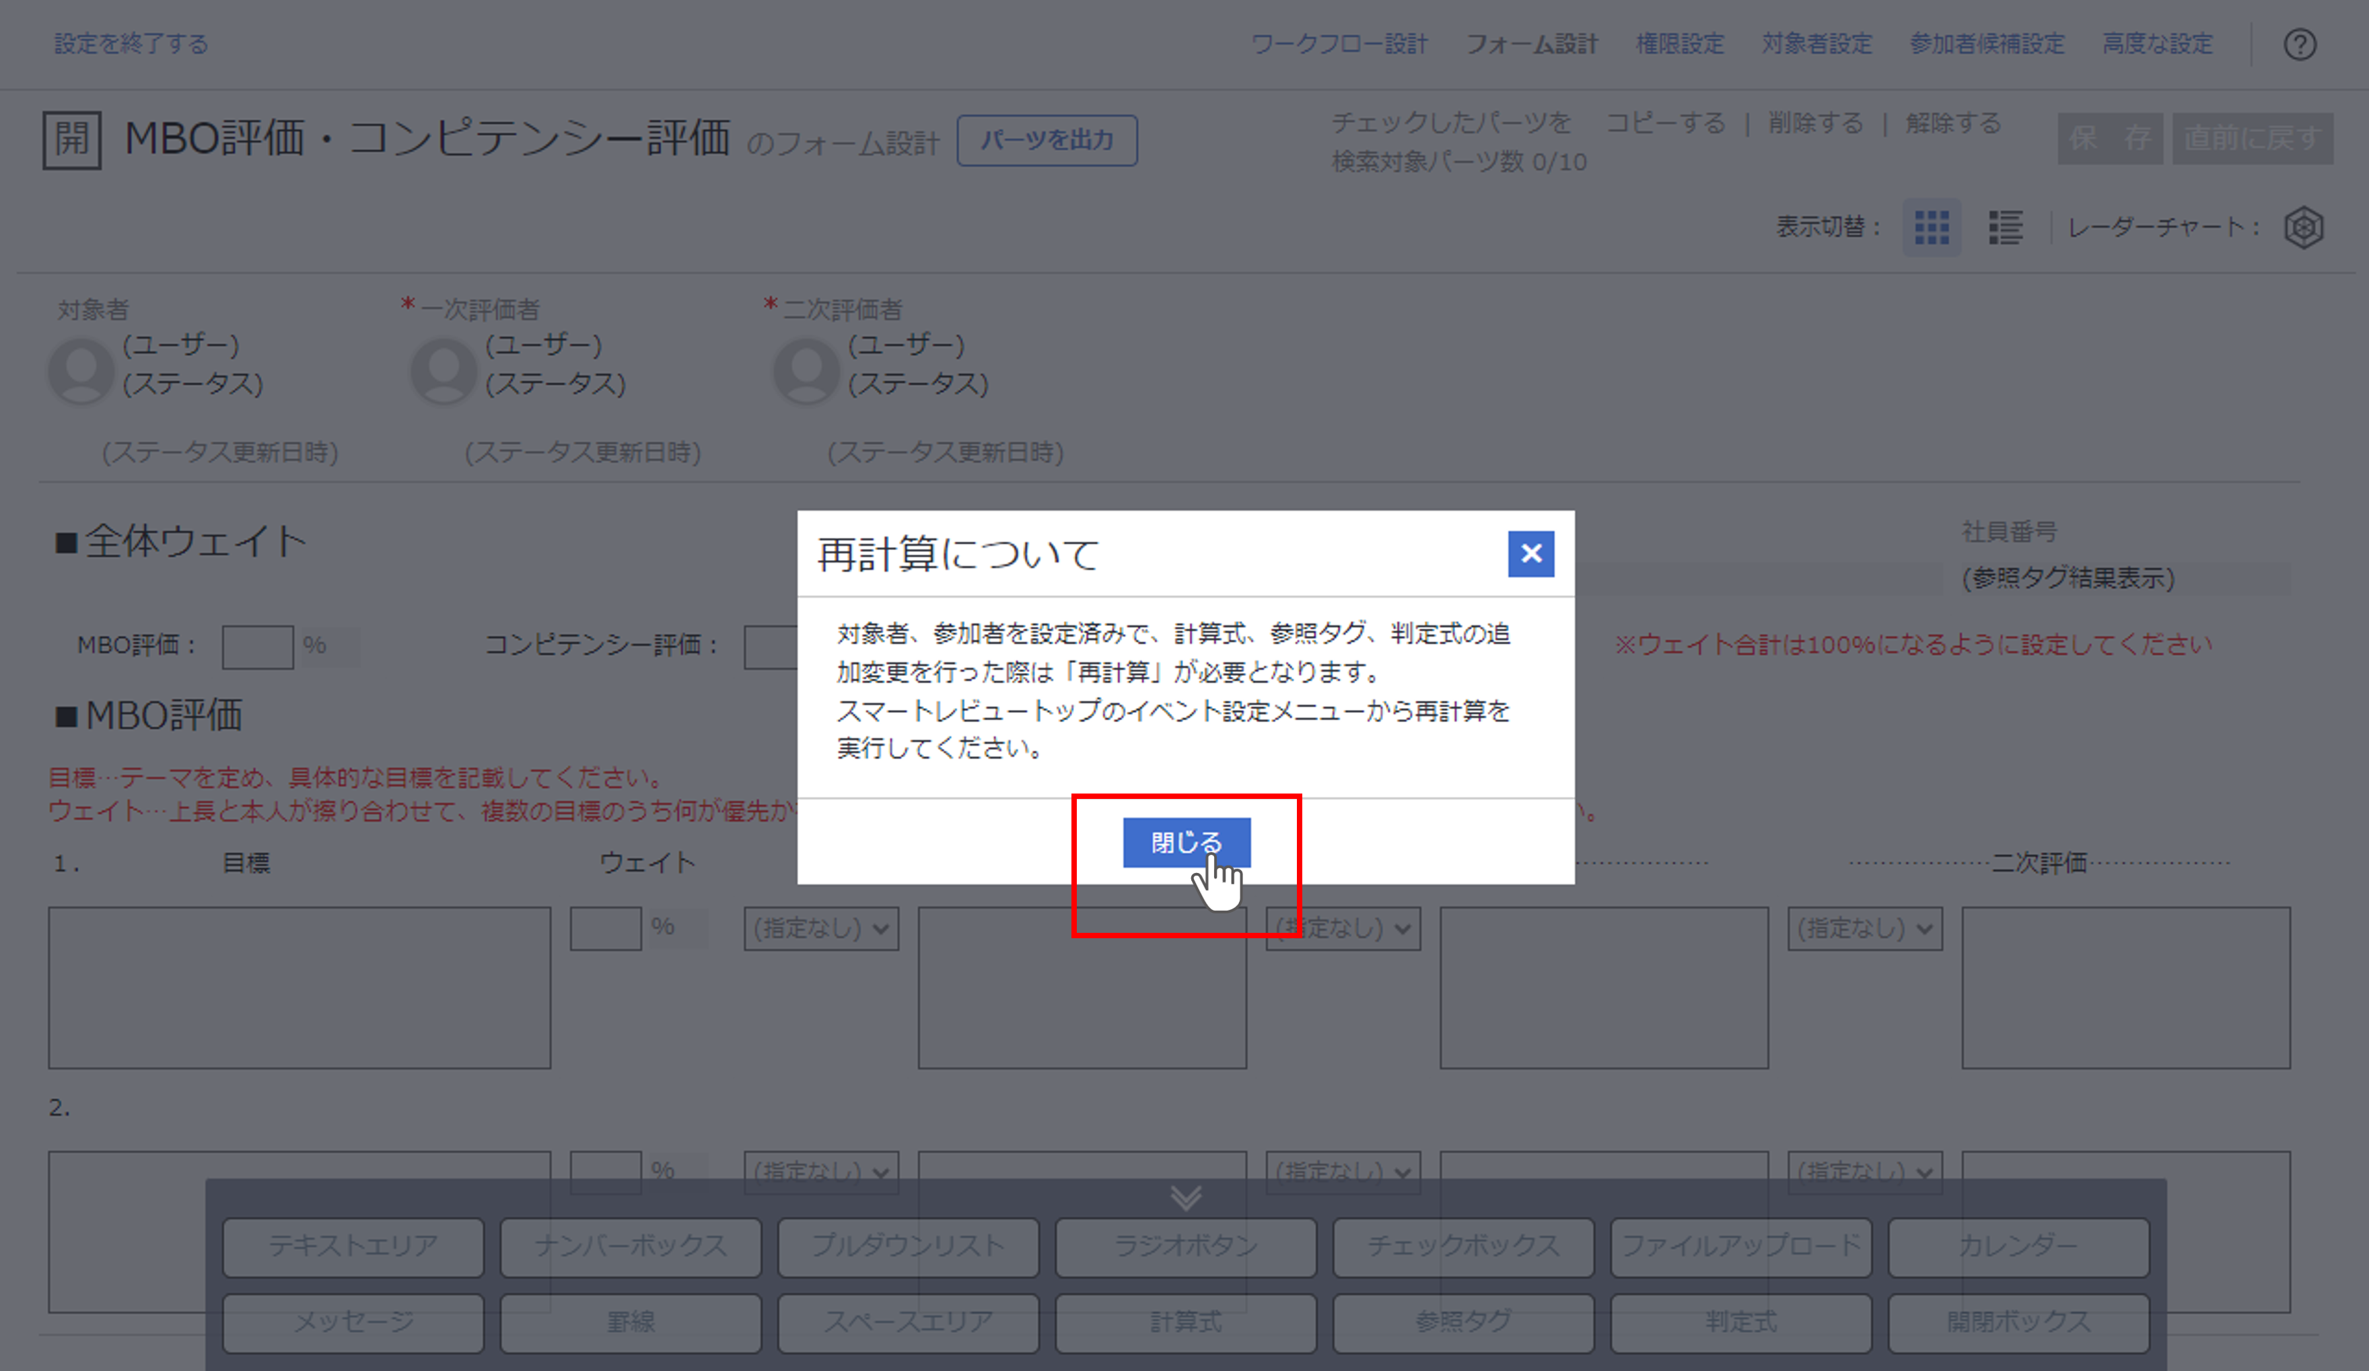The width and height of the screenshot is (2369, 1371).
Task: Click the 直前に戻す button
Action: pos(2253,139)
